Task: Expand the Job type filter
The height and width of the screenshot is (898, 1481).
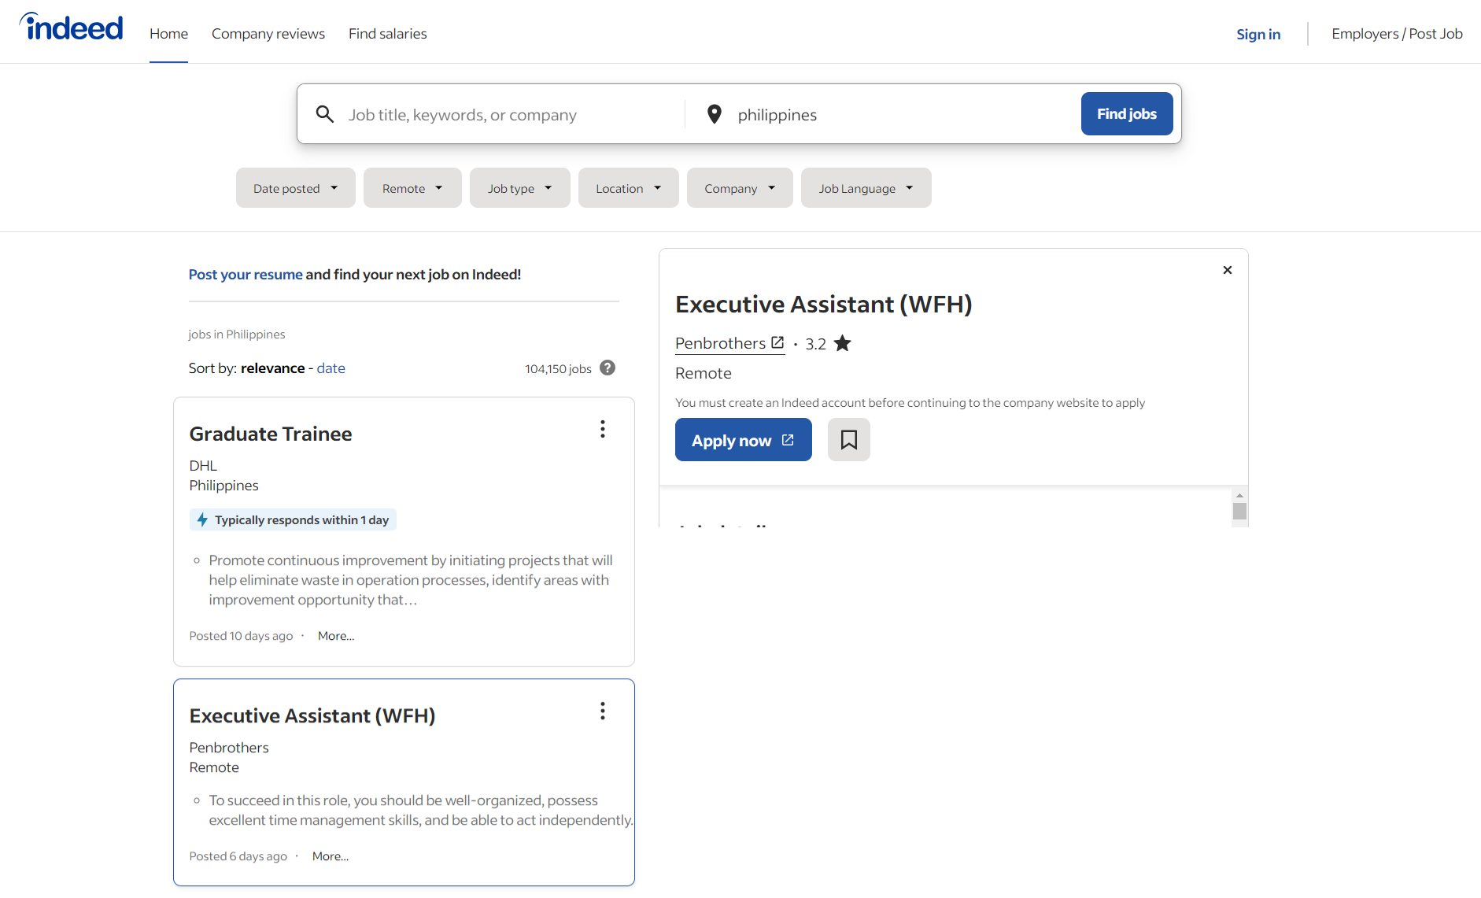Action: pos(520,188)
